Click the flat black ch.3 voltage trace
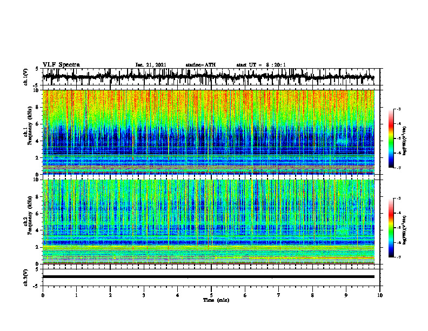Viewport: 428px width, 331px height. point(208,277)
